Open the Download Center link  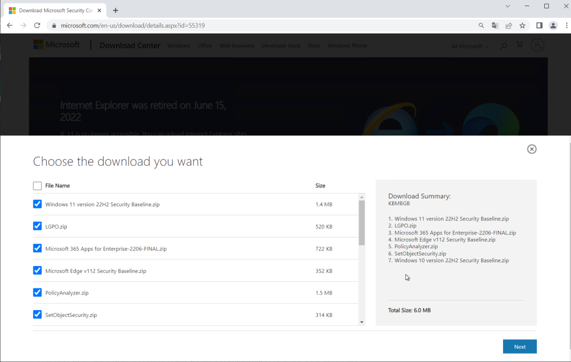129,46
